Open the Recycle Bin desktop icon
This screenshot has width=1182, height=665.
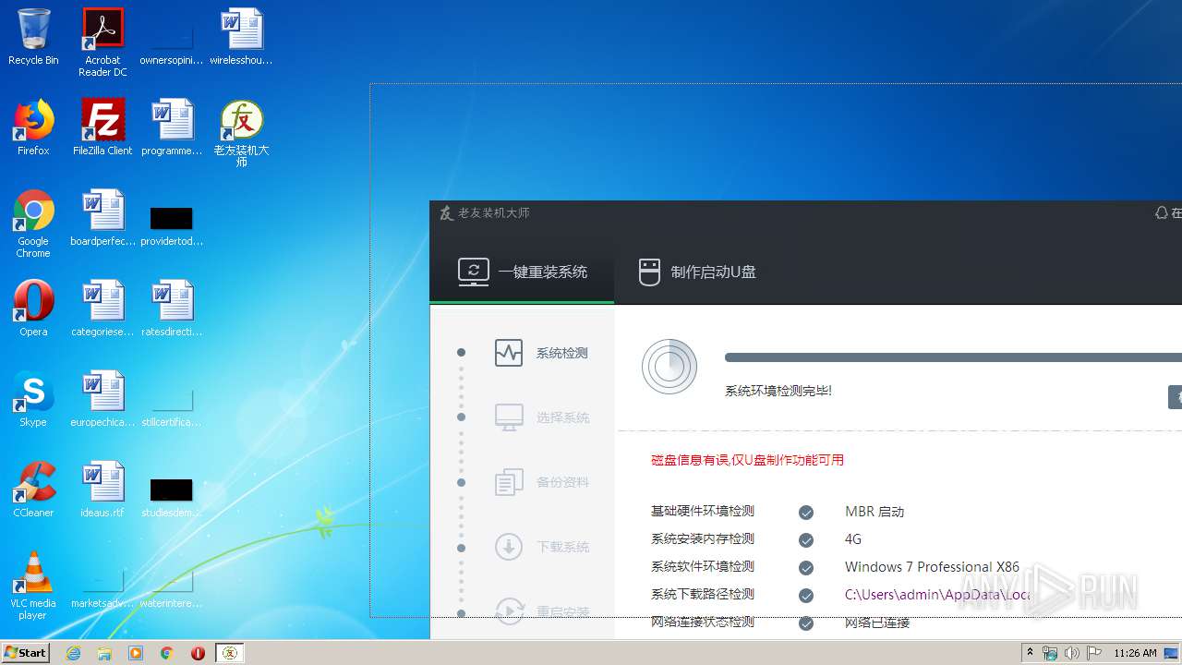[33, 38]
